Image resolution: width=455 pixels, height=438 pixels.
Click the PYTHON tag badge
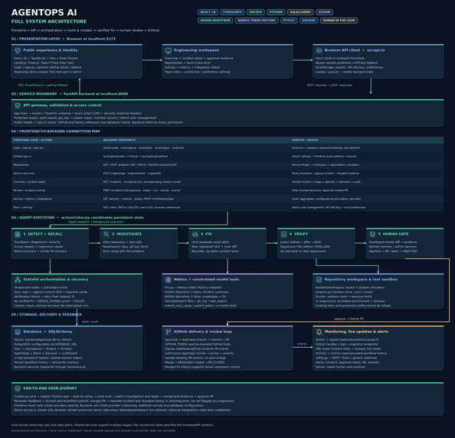(276, 12)
